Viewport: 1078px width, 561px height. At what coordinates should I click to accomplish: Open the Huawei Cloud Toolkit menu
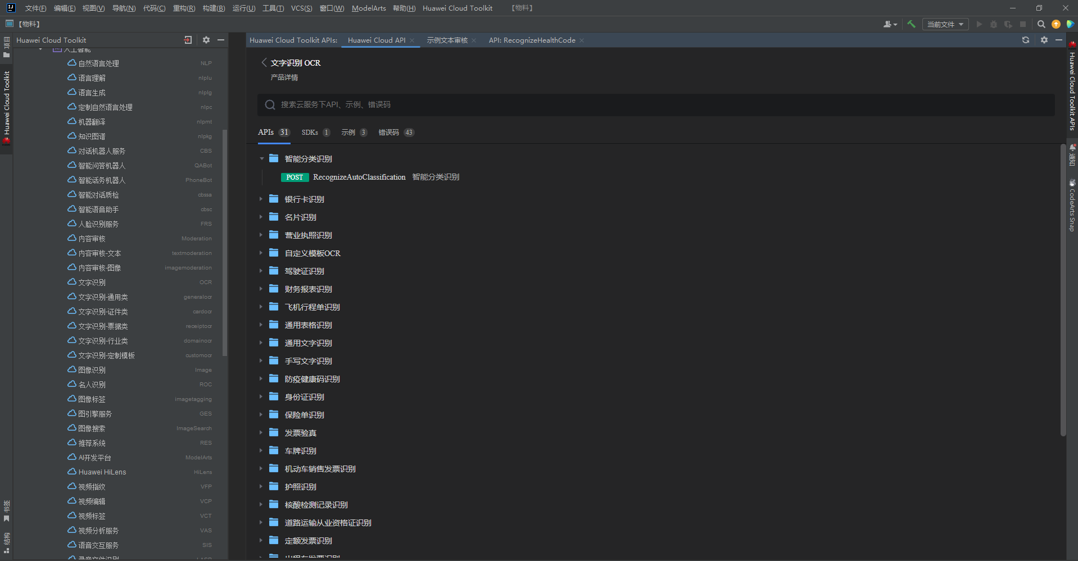[458, 8]
